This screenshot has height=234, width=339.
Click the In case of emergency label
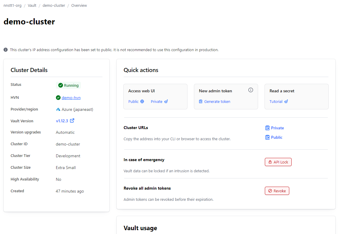click(x=144, y=160)
